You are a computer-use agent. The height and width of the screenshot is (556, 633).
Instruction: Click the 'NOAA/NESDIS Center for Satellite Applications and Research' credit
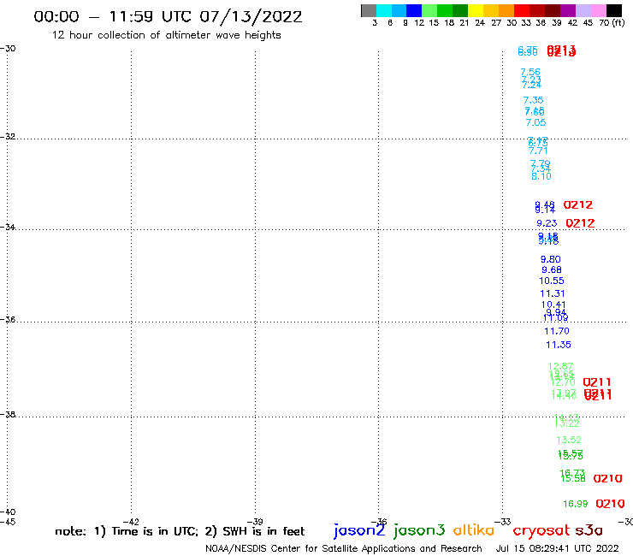pyautogui.click(x=344, y=549)
